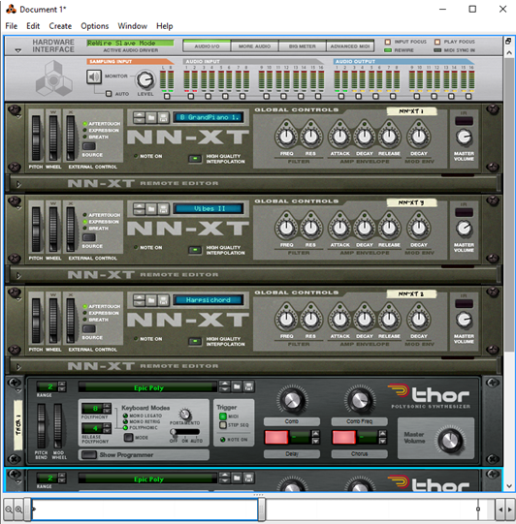Click the Big Meter button
516x524 pixels.
303,46
